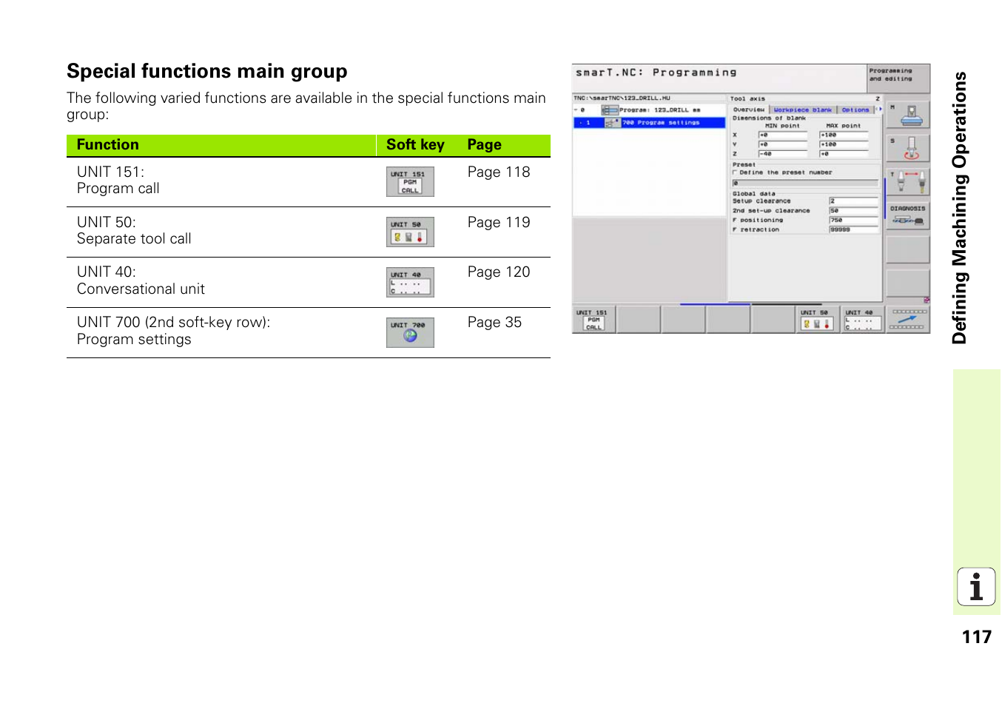Click the T tool change icon
Viewport: 1002px width, 706px height.
click(x=908, y=182)
